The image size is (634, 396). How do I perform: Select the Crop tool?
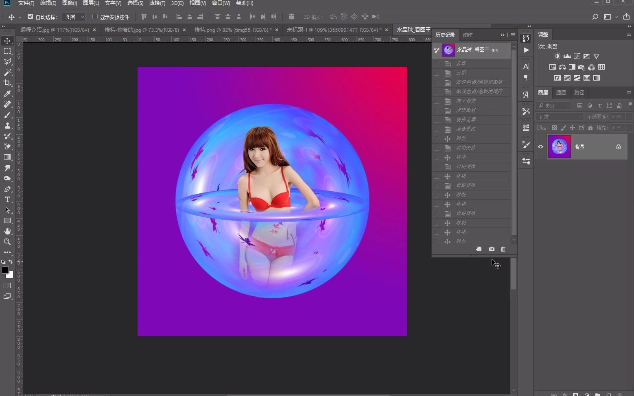tap(7, 83)
